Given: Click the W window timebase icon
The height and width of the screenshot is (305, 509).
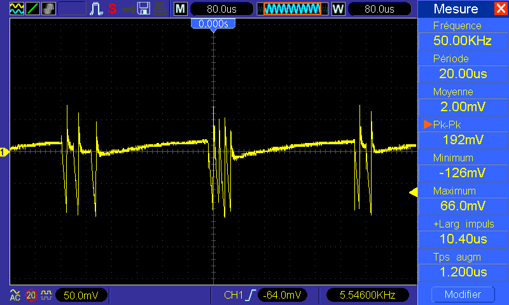Looking at the screenshot, I should click(x=337, y=9).
